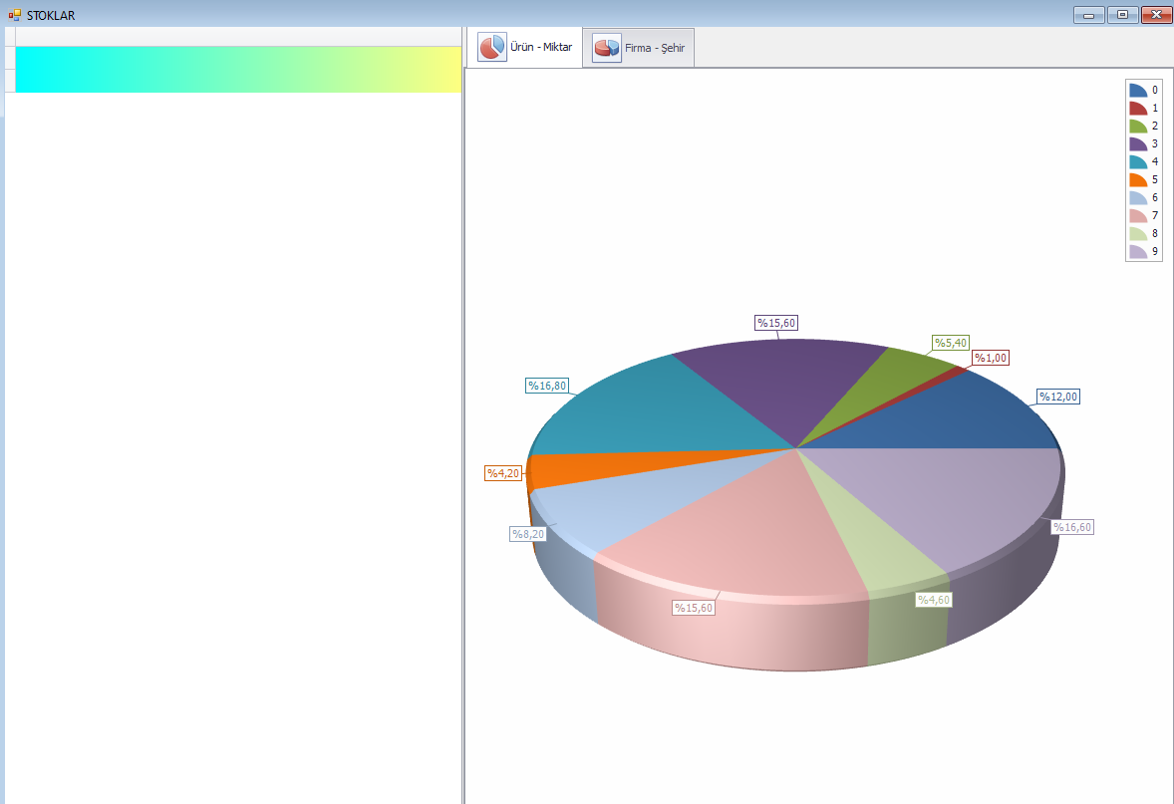The width and height of the screenshot is (1174, 804).
Task: Click the light blue legend swatch for series 6
Action: click(x=1138, y=198)
